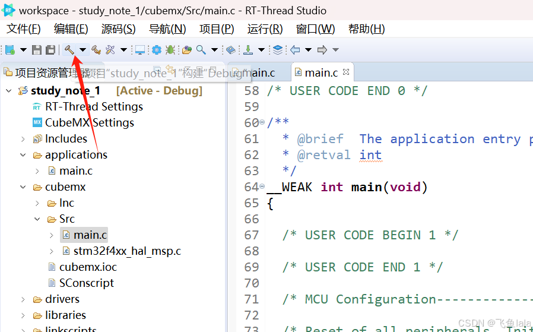Select the study_note_1 project root

click(x=65, y=91)
